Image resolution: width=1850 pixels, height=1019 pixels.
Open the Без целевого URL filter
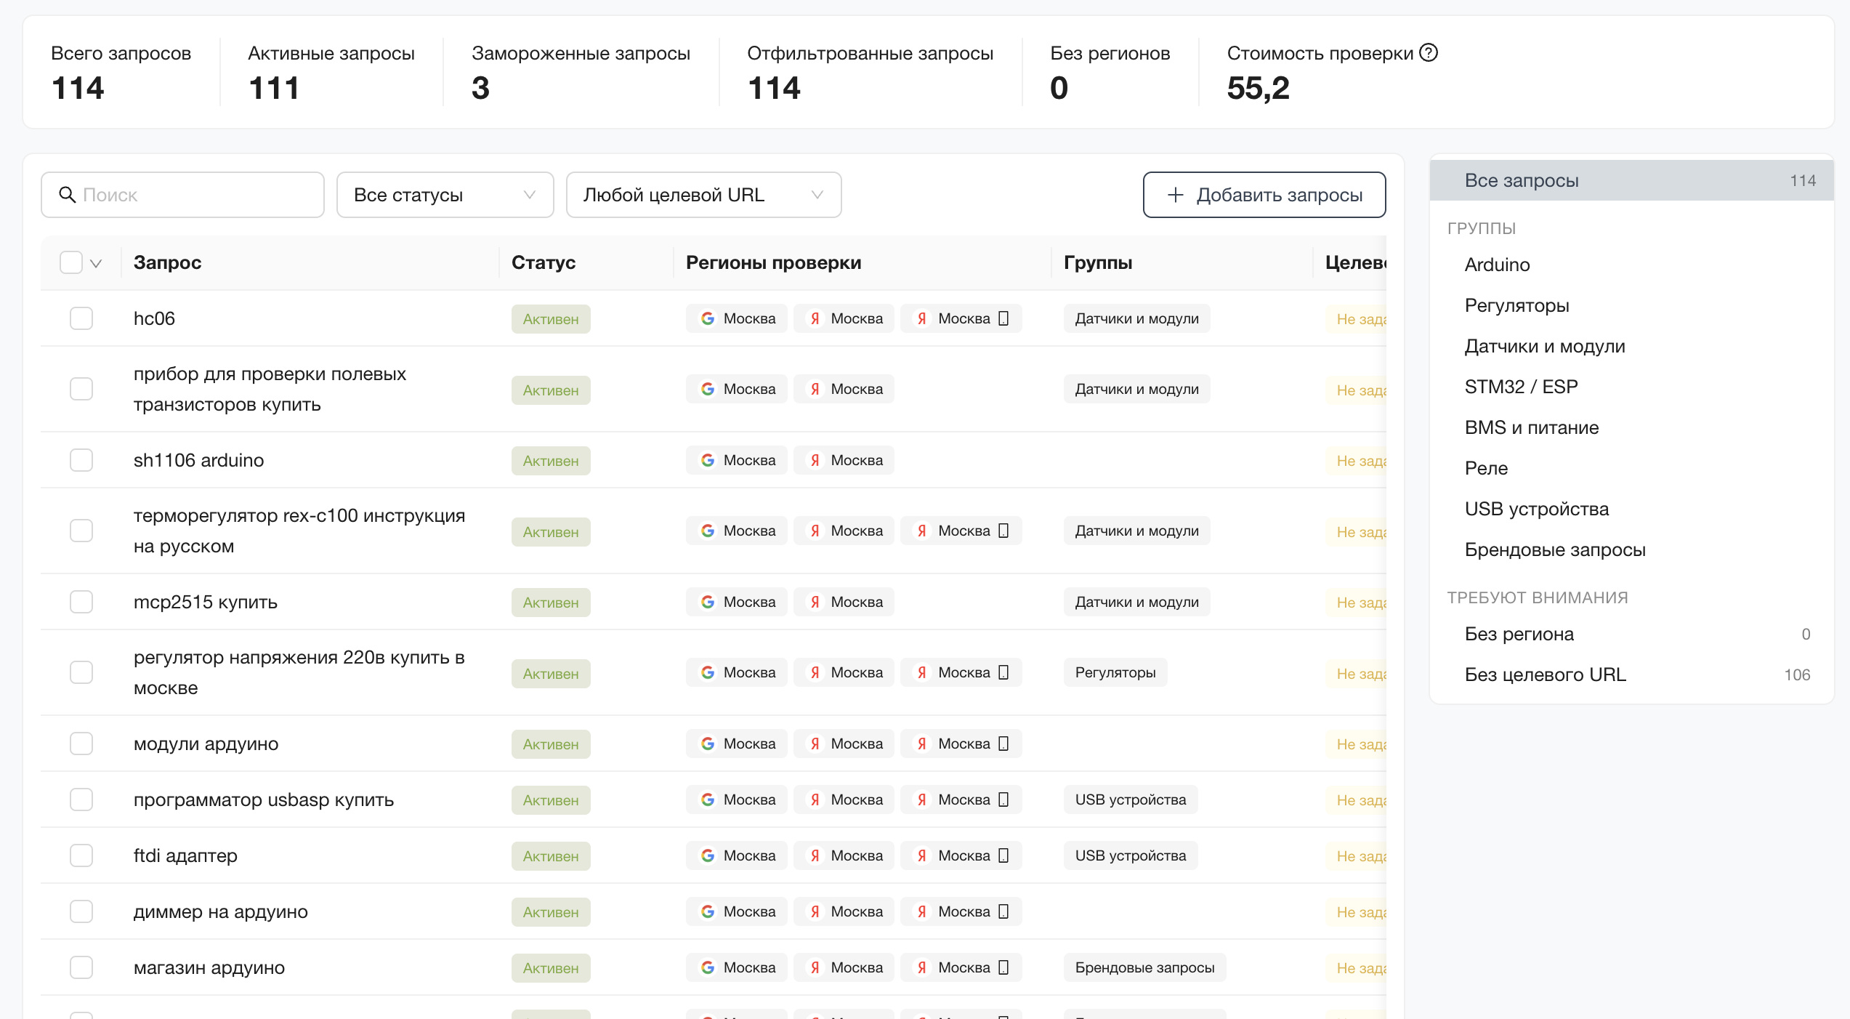pos(1632,674)
